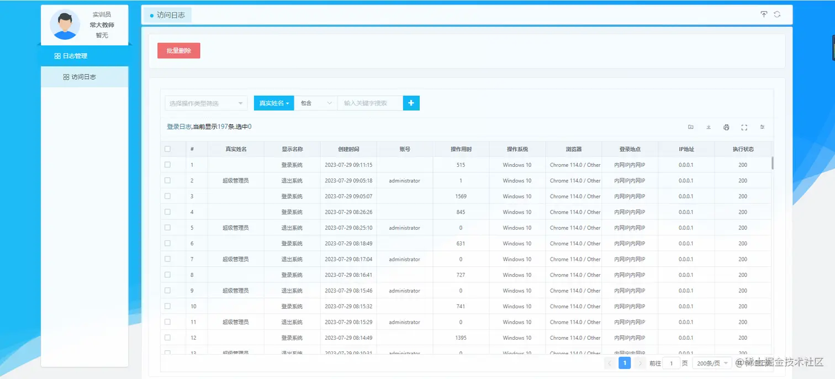835x379 pixels.
Task: Open 选择操作类型筛选 dropdown
Action: (206, 103)
